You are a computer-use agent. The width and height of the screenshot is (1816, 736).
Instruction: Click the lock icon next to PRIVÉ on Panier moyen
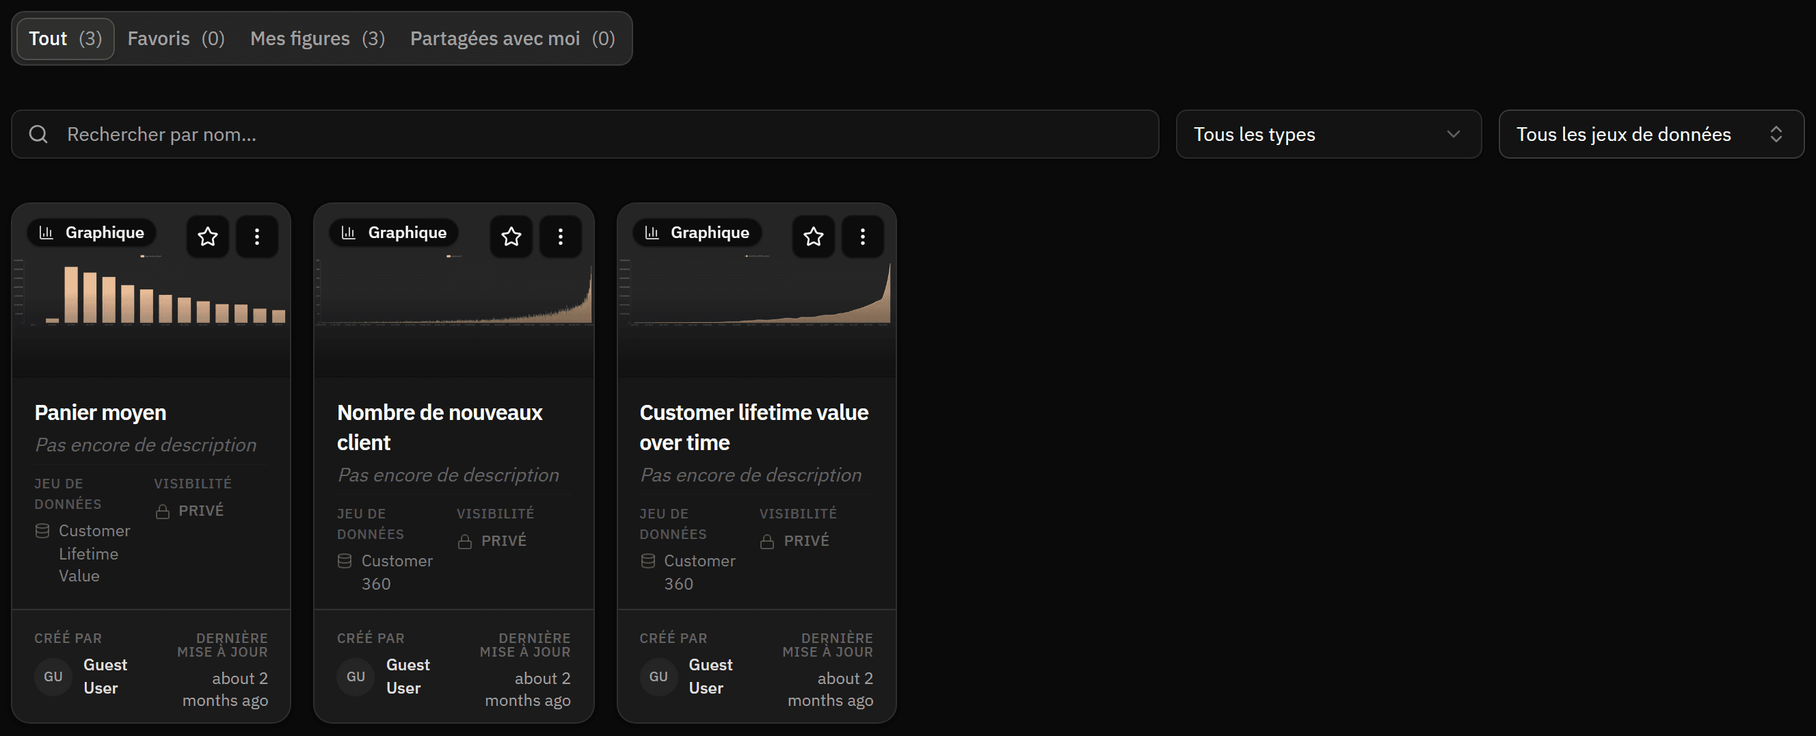[163, 511]
